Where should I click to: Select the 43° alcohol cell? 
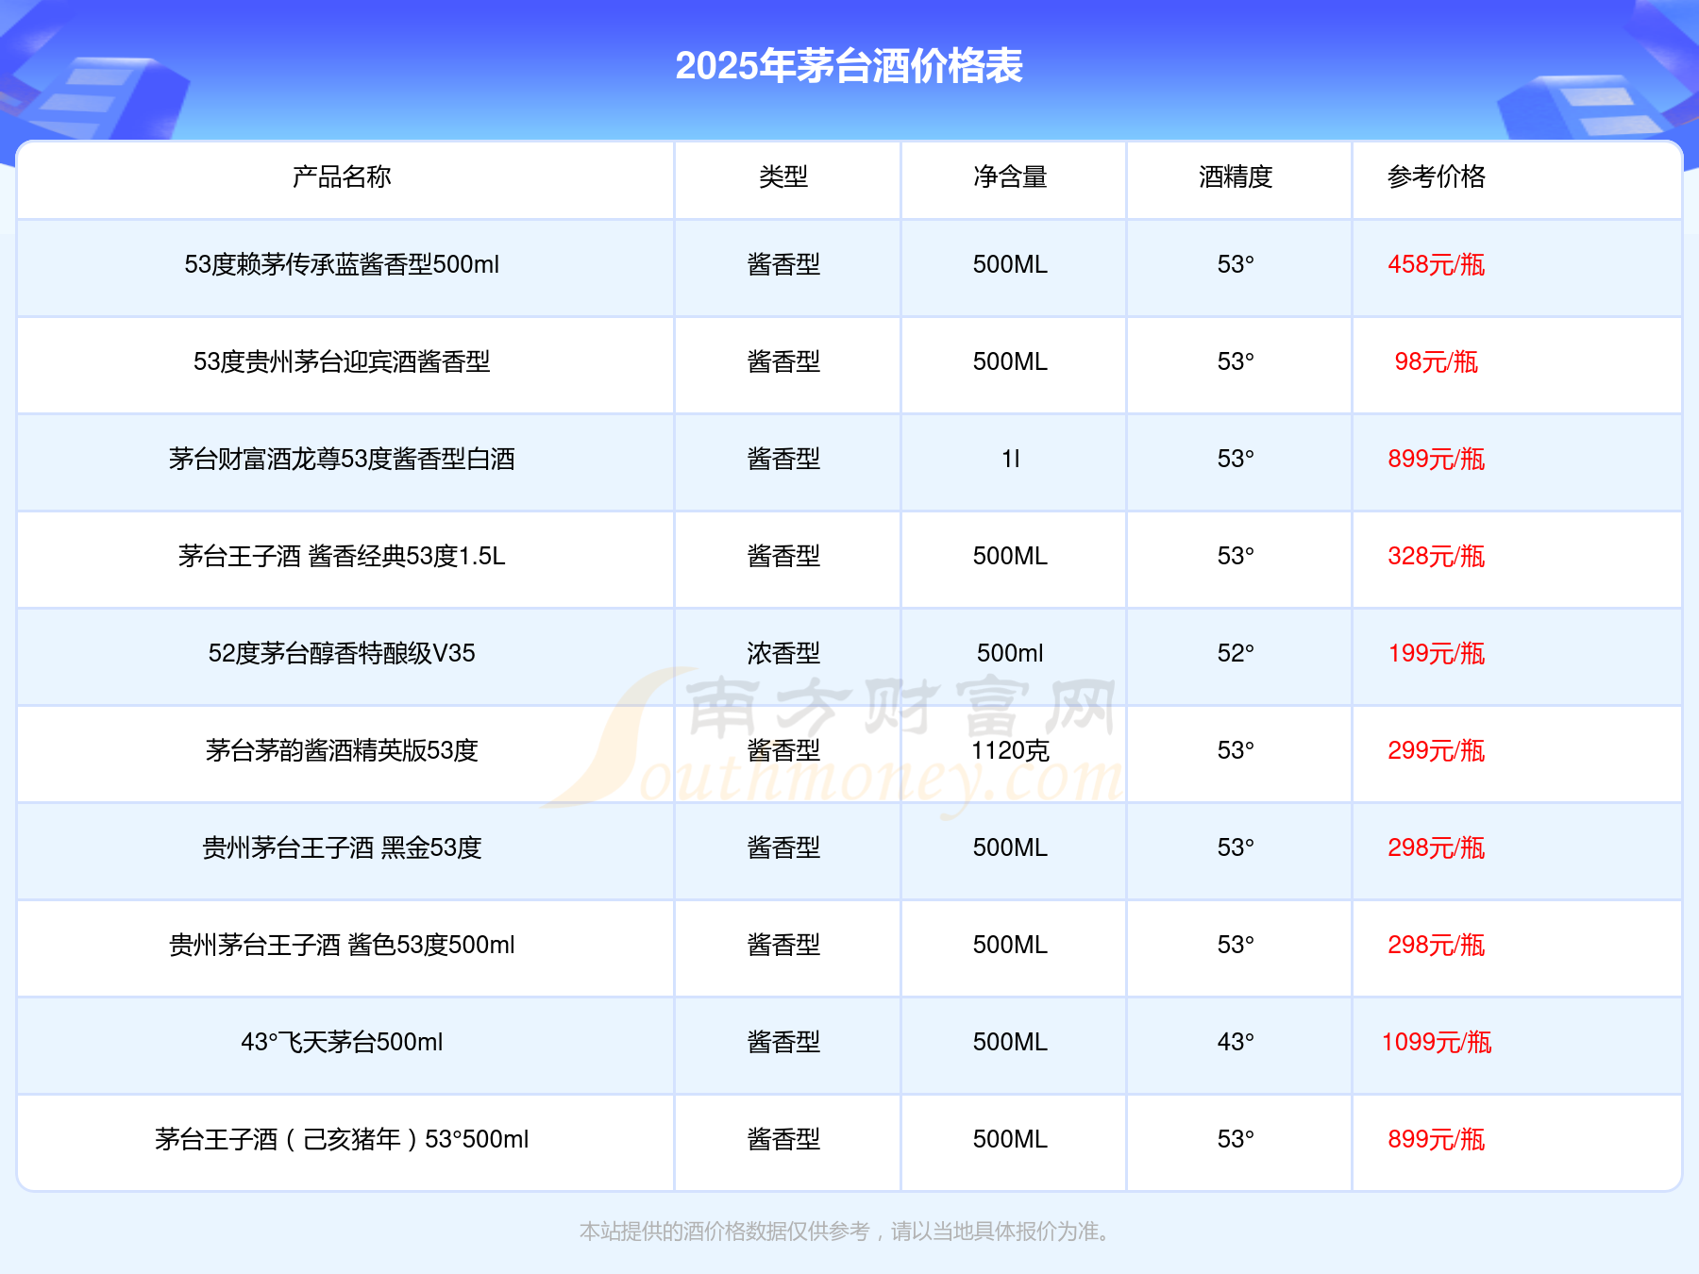click(1236, 1042)
